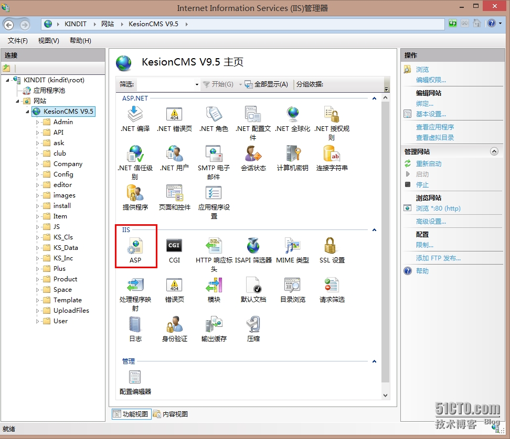This screenshot has width=510, height=439.
Task: Select 应用程序池 in connections tree
Action: (49, 90)
